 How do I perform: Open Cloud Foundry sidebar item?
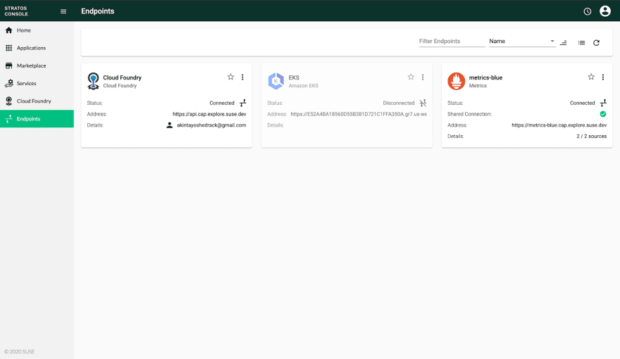[37, 101]
